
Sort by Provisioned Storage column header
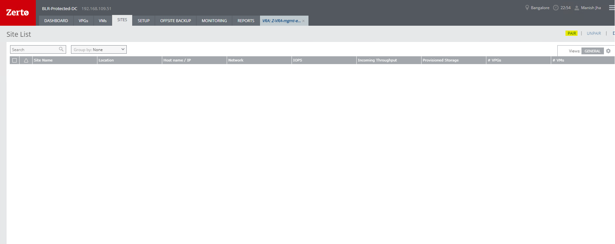[440, 61]
